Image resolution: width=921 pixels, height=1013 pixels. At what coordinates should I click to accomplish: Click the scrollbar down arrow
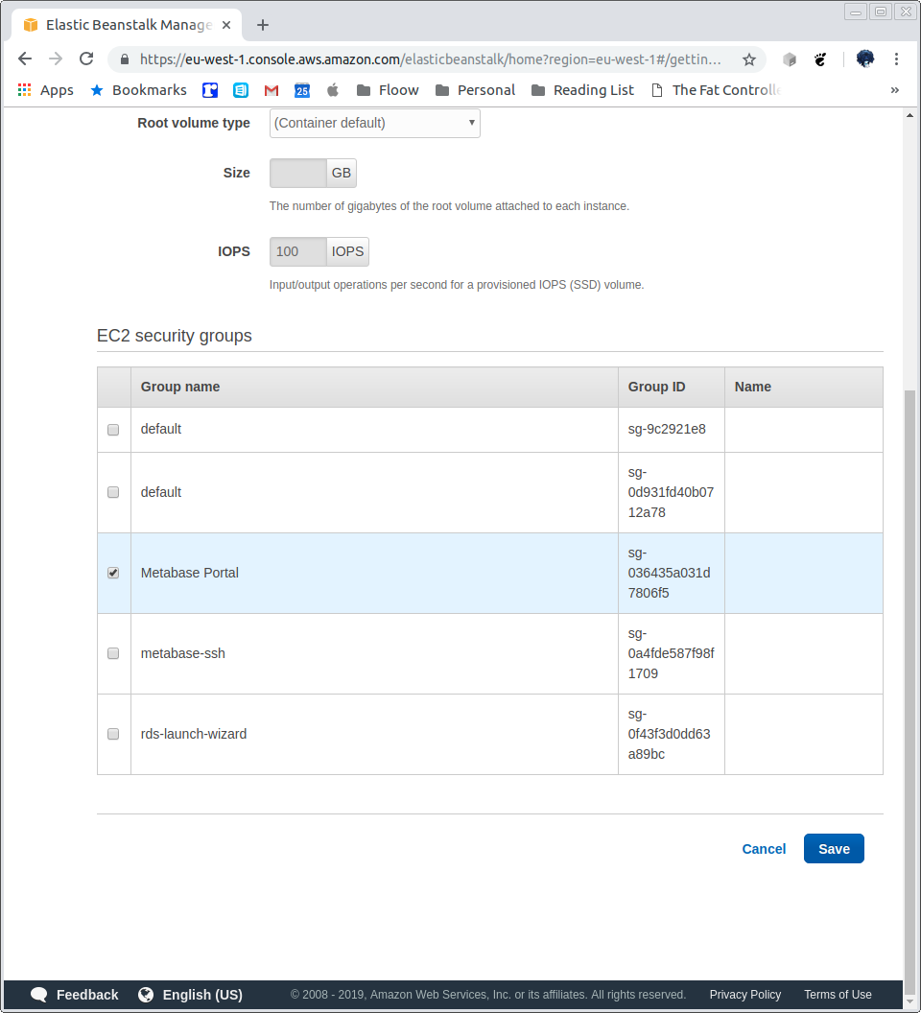coord(910,1002)
